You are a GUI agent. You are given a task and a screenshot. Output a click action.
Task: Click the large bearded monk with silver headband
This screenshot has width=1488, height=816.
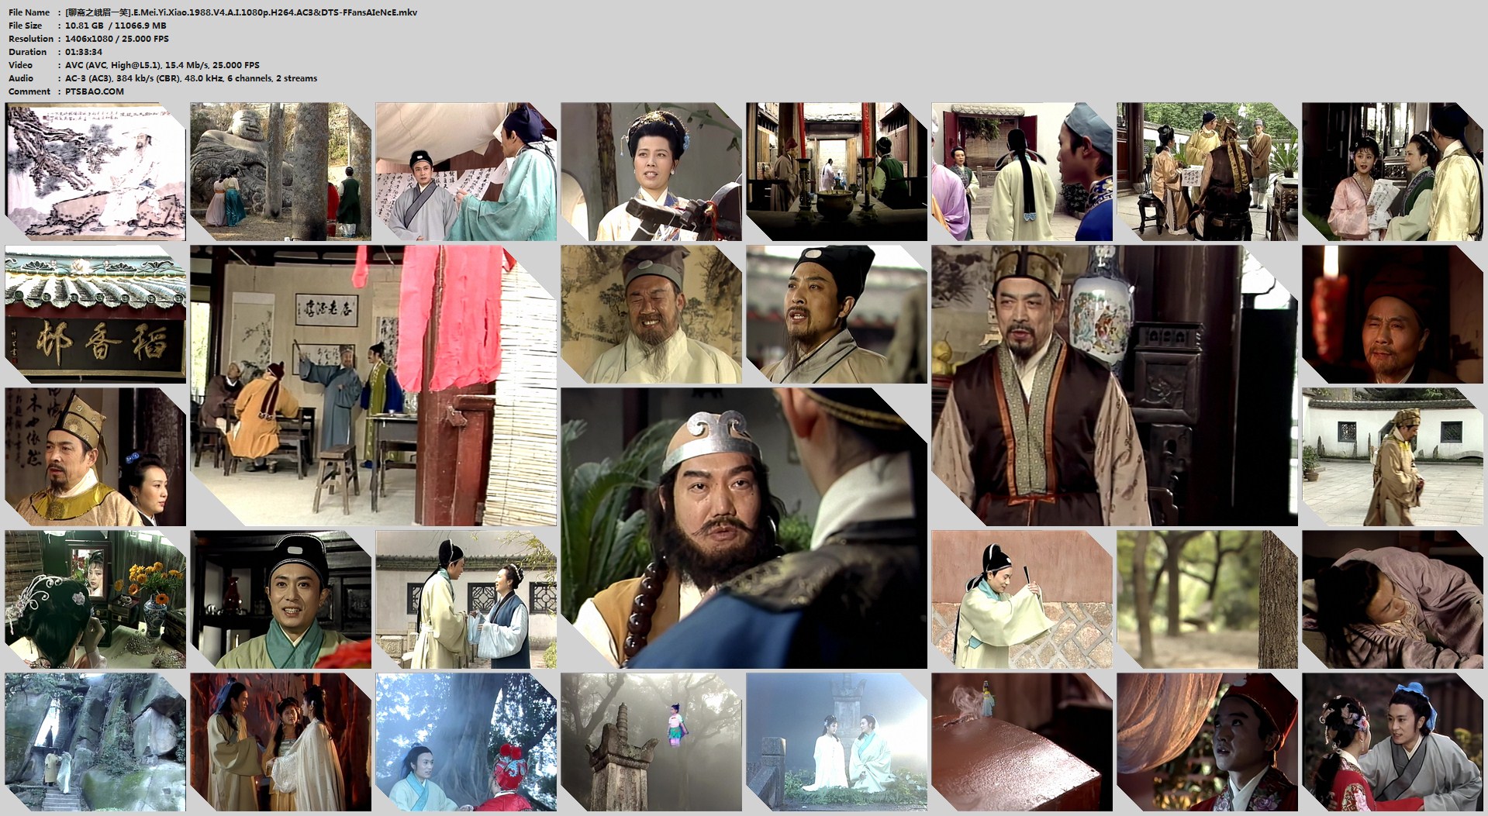tap(744, 528)
